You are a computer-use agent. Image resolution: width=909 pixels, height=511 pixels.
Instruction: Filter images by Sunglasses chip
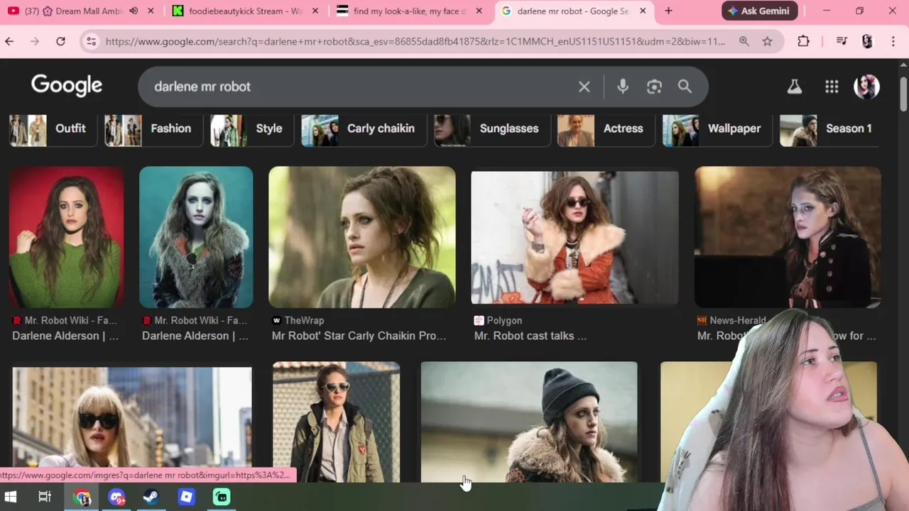pos(492,130)
